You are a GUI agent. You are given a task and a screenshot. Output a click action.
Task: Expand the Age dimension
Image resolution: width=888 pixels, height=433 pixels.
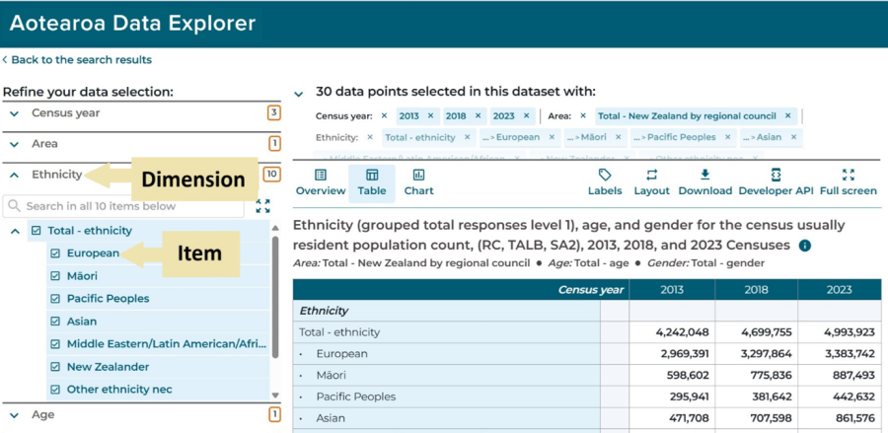point(15,415)
